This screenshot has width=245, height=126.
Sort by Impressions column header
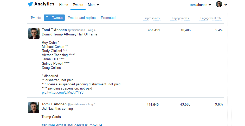click(x=152, y=18)
